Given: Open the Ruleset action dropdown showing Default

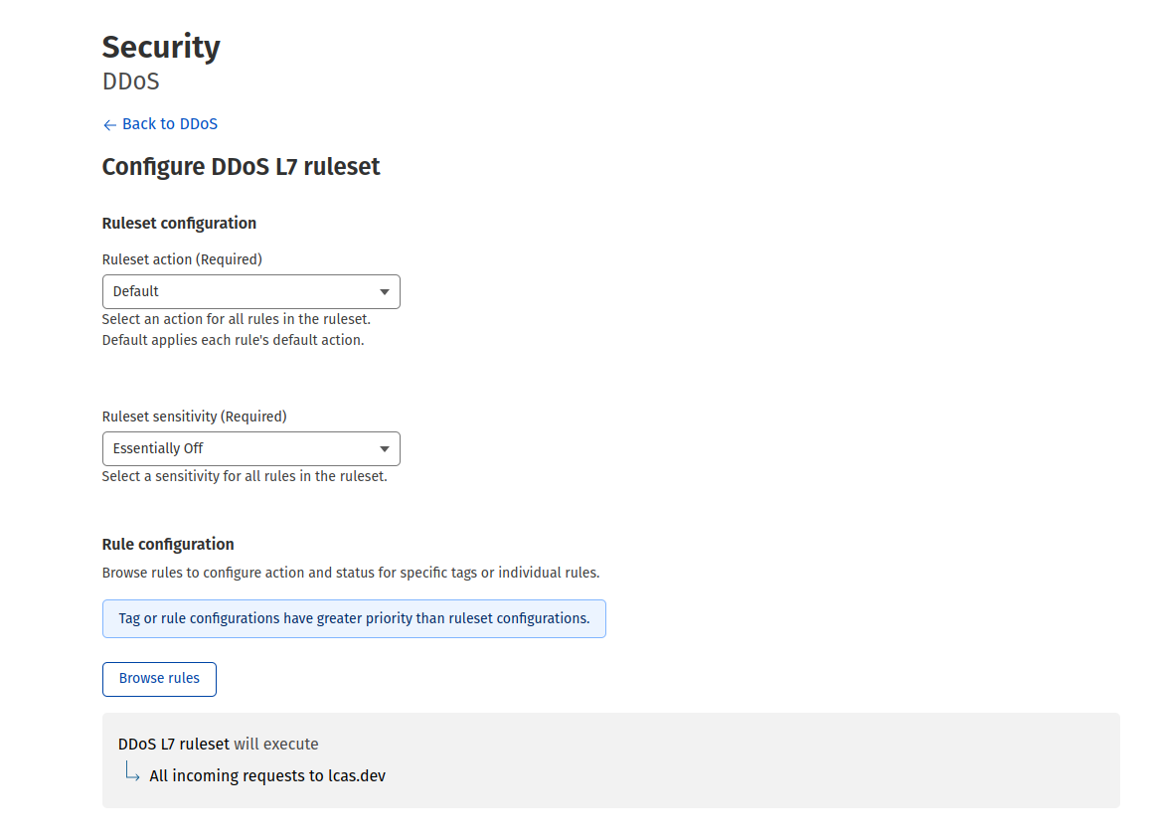Looking at the screenshot, I should tap(250, 291).
